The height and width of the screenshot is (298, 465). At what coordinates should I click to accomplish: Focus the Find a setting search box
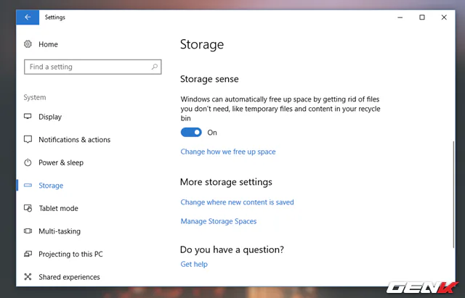click(93, 67)
